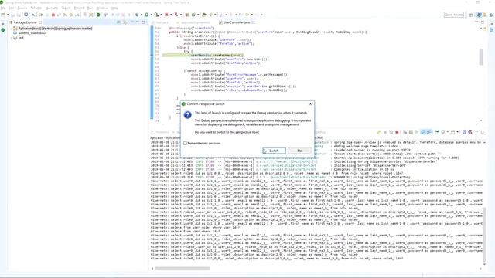The height and width of the screenshot is (278, 495).
Task: Open the Edit menu
Action: [x=12, y=8]
